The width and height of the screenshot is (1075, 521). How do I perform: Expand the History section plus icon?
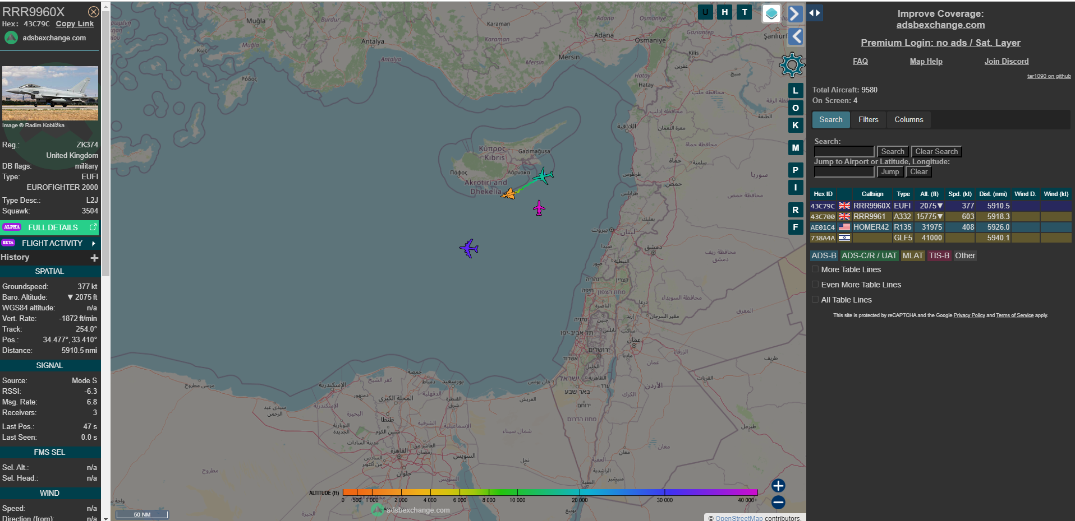94,258
